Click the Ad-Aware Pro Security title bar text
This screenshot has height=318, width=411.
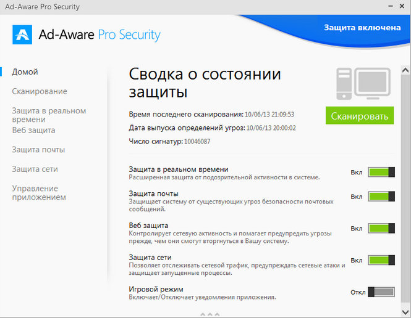pos(42,7)
